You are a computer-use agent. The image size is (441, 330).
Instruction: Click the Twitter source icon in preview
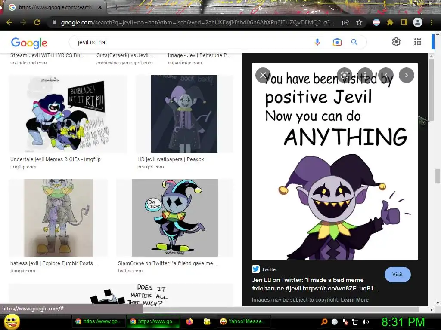[256, 269]
